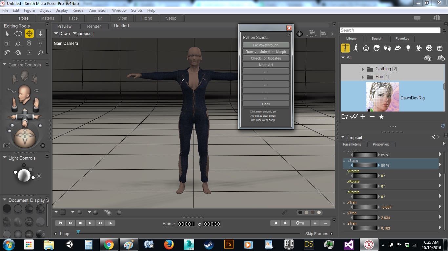
Task: Click the Materials palette category icon
Action: tap(429, 48)
